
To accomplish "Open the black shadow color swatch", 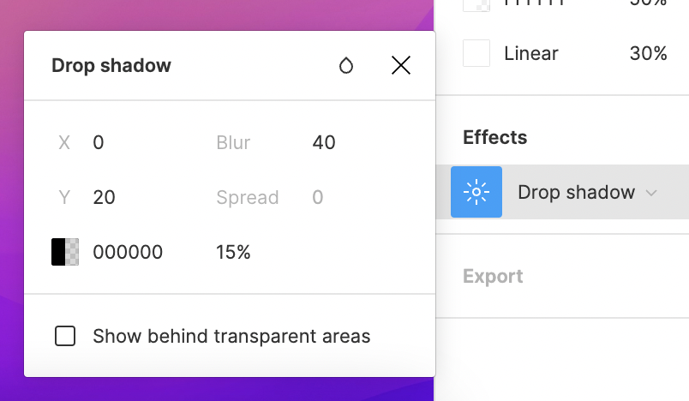I will pyautogui.click(x=65, y=252).
